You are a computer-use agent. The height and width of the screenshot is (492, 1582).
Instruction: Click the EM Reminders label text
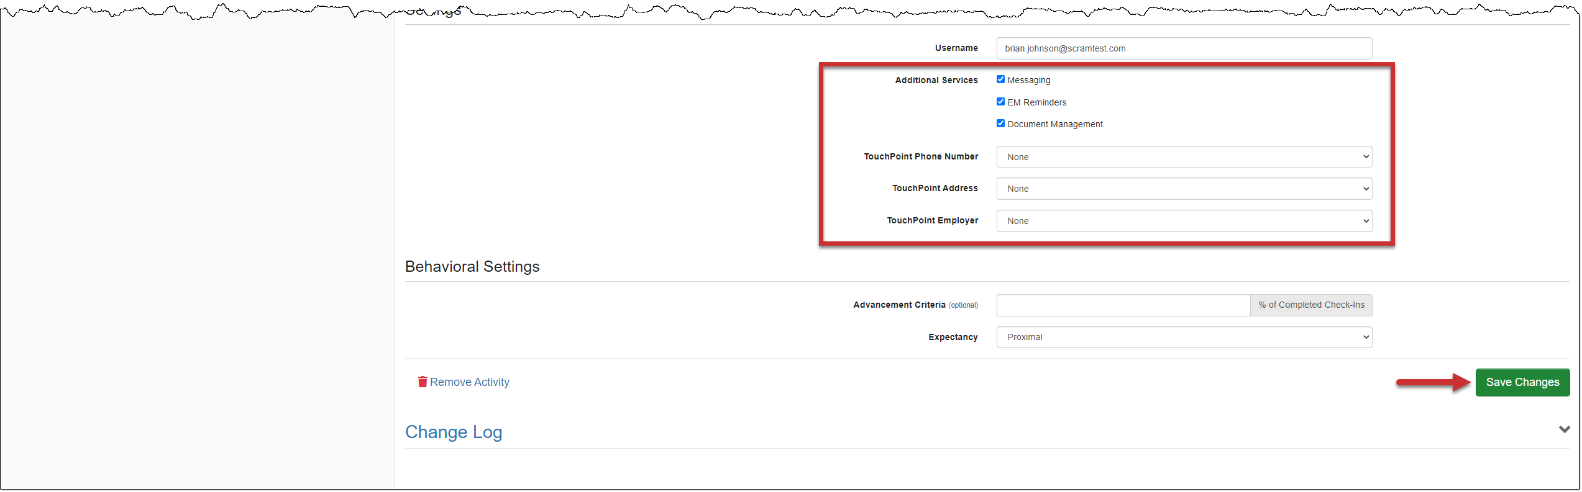pos(1036,102)
